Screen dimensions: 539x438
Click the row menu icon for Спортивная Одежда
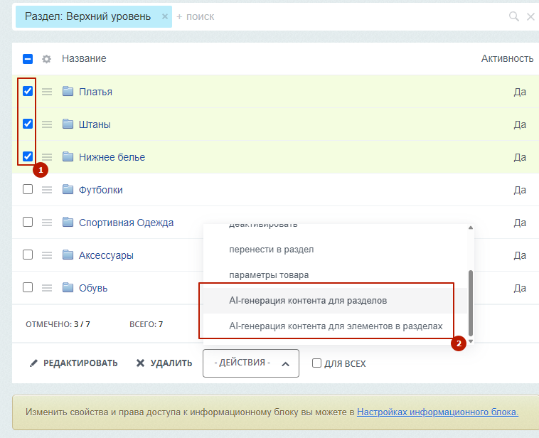pyautogui.click(x=47, y=222)
